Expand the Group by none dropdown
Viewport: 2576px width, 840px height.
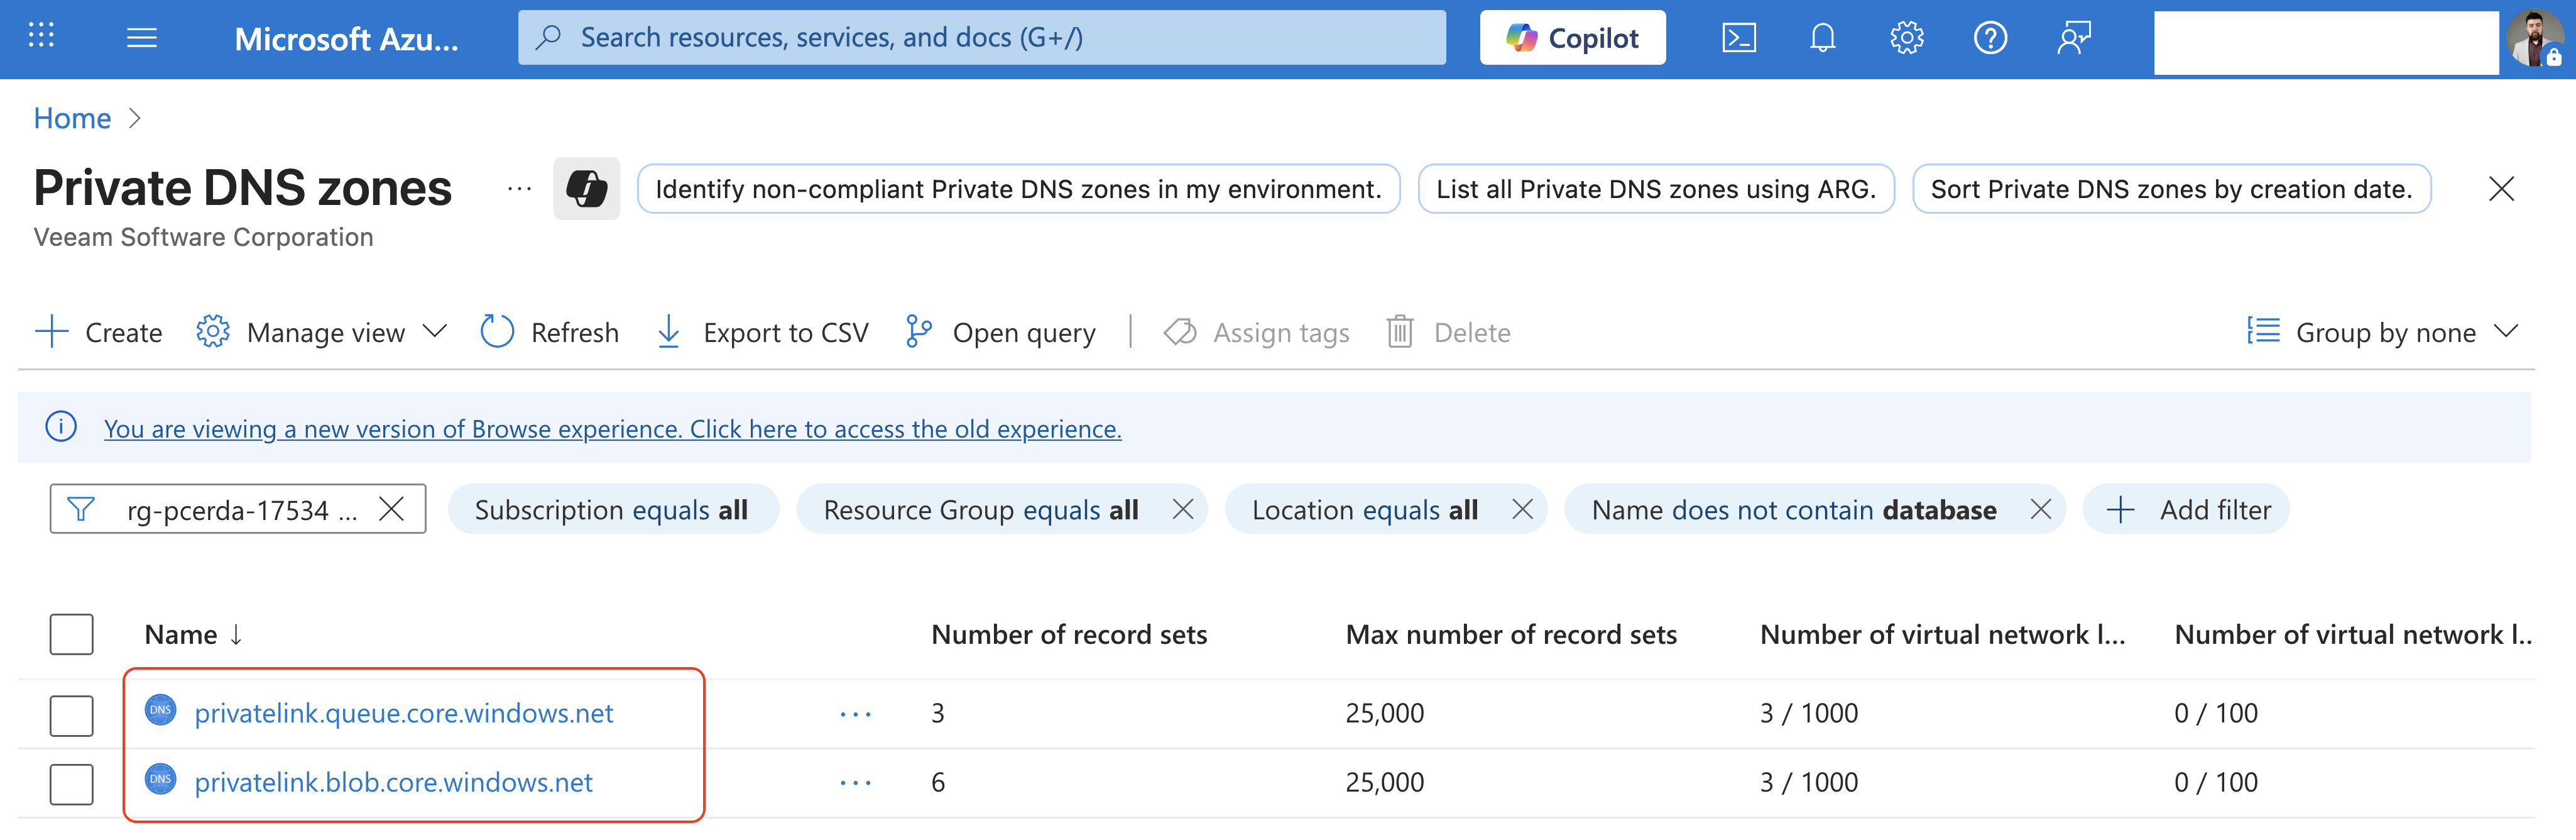2382,333
